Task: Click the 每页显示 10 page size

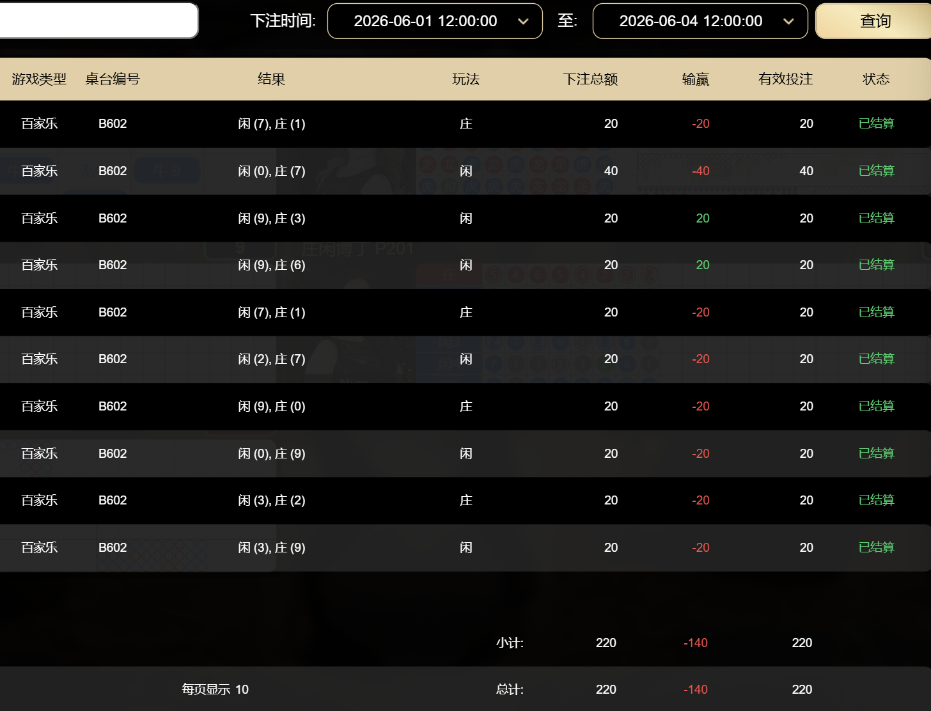Action: (x=215, y=689)
